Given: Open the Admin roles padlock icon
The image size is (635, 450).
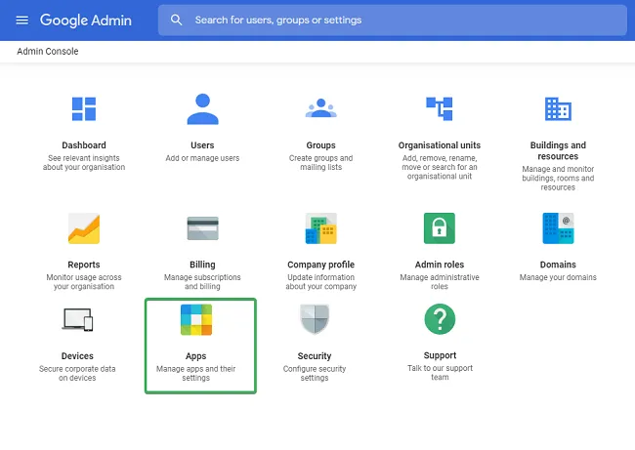Looking at the screenshot, I should point(440,228).
